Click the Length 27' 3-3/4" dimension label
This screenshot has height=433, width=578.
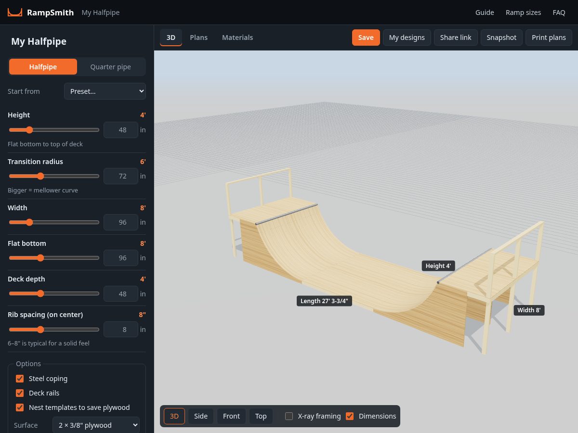click(x=324, y=301)
